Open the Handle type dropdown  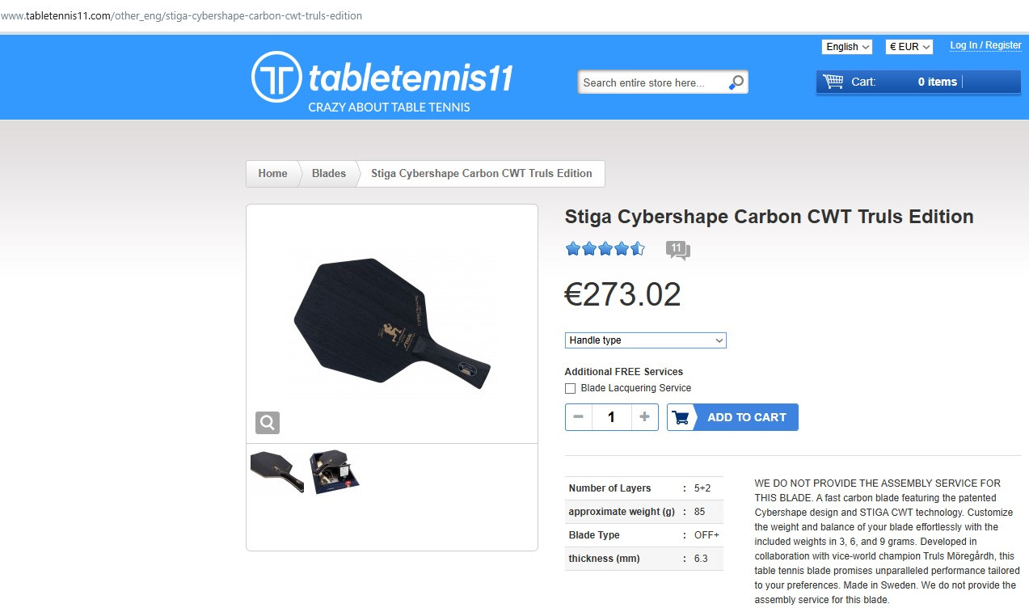[645, 340]
